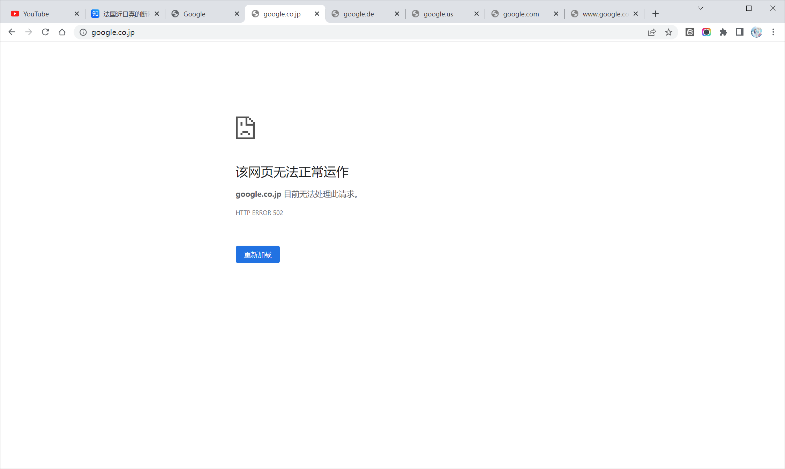Screen dimensions: 785x469
Task: Select the HTTP ERROR 502 text
Action: [x=259, y=213]
